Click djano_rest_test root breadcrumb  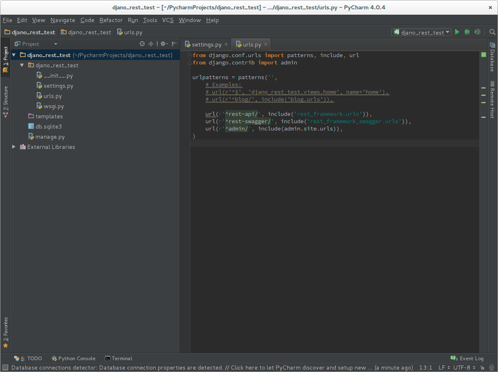(x=30, y=32)
